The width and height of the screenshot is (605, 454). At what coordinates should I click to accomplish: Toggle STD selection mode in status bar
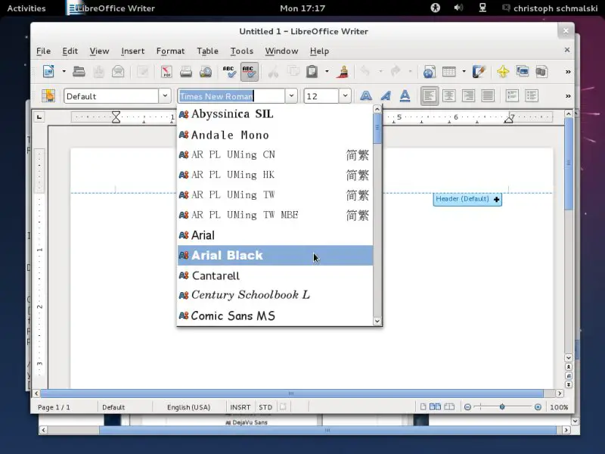265,407
